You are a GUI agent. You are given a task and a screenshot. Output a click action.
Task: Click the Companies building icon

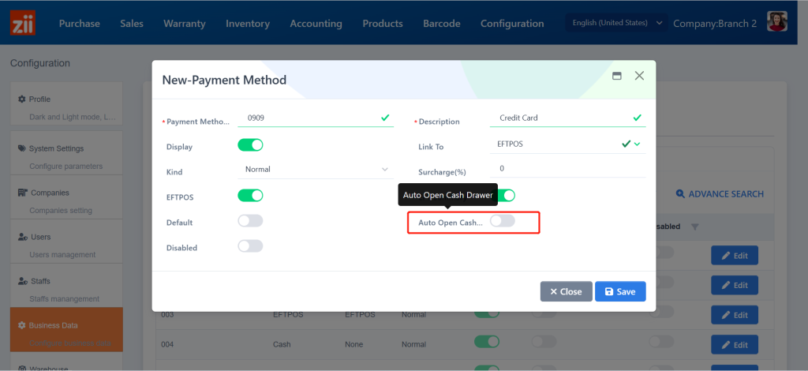[x=23, y=193]
